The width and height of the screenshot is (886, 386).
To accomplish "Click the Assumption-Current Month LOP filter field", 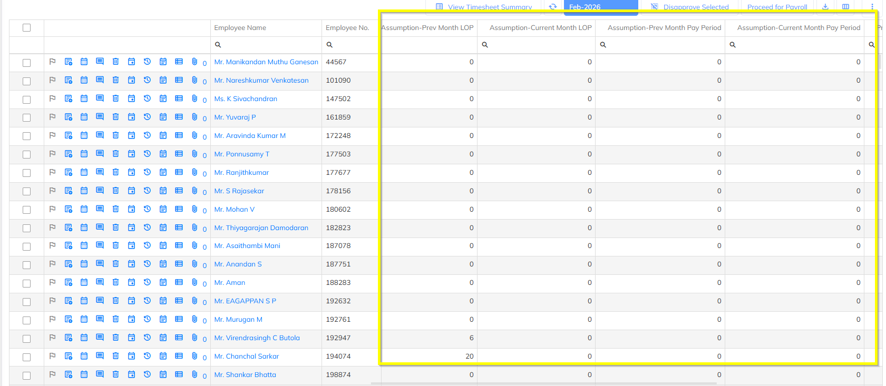I will click(x=537, y=45).
